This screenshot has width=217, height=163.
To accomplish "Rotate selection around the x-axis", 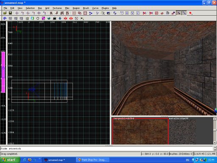I will pos(22,13).
